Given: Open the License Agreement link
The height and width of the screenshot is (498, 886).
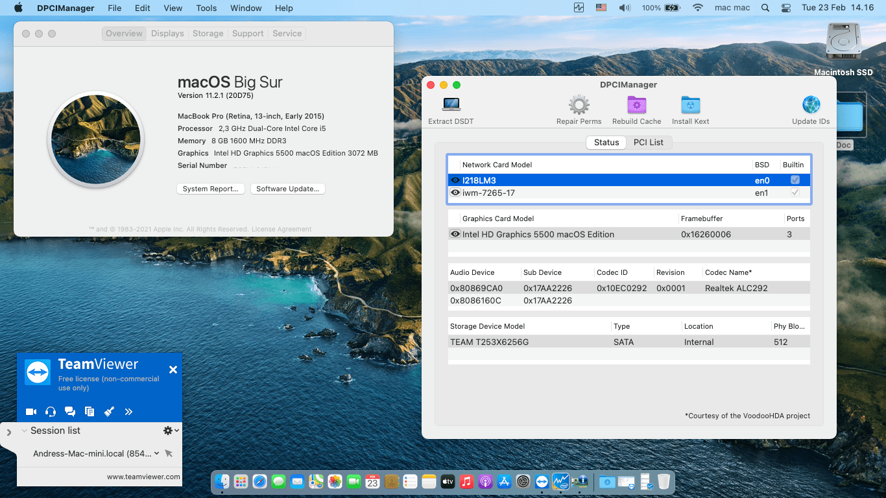Looking at the screenshot, I should coord(281,229).
